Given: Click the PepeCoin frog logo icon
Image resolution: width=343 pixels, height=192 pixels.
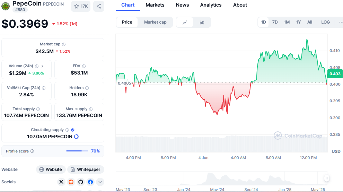Looking at the screenshot, I should pos(6,6).
